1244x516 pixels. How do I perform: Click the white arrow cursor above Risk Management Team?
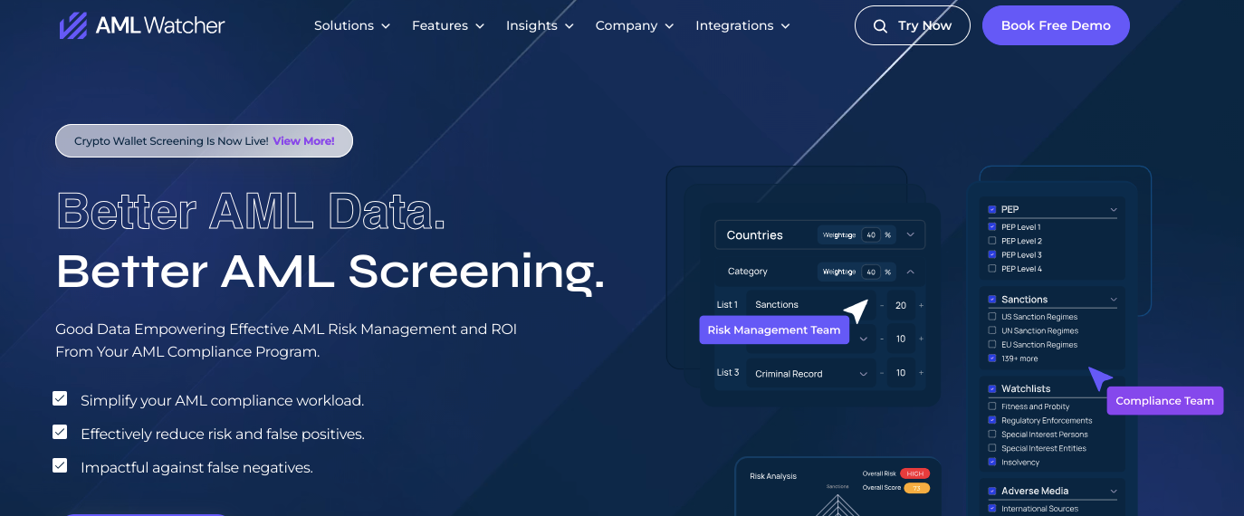point(856,311)
